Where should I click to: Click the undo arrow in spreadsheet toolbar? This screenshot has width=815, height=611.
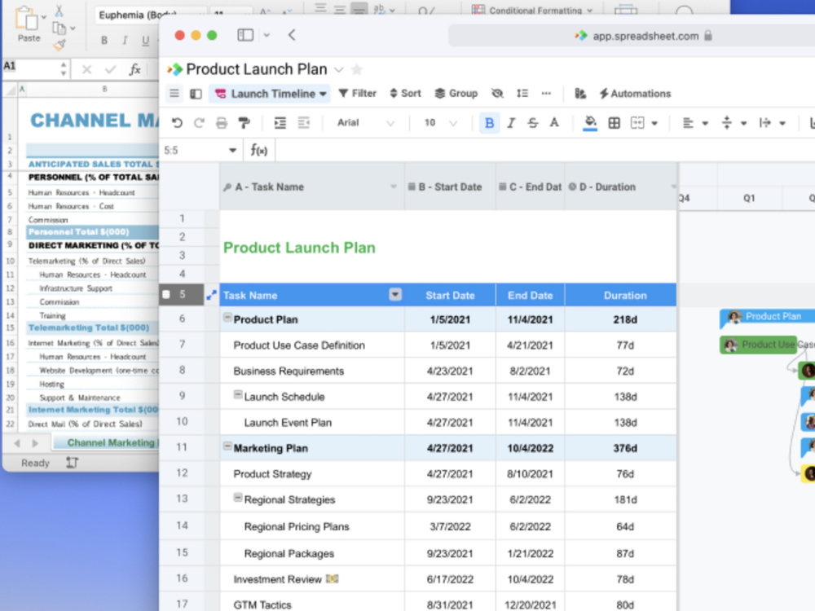coord(177,123)
